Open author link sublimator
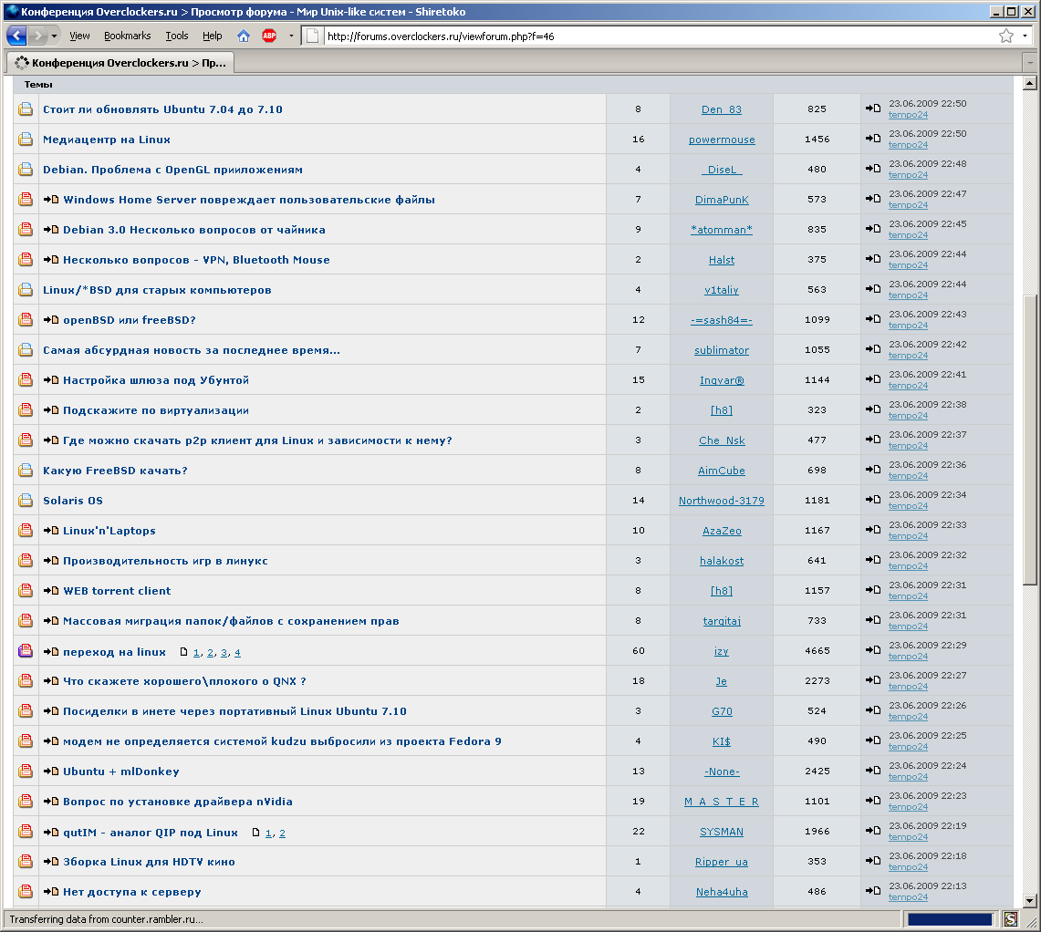 pos(722,350)
